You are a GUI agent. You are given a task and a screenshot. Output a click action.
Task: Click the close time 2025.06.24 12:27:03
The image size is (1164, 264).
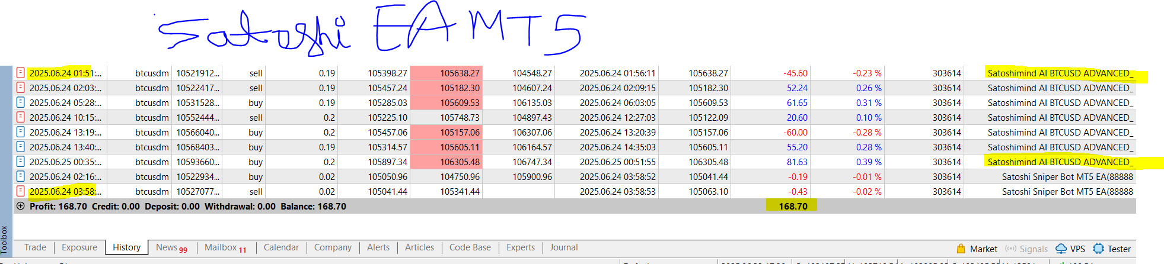[x=617, y=118]
